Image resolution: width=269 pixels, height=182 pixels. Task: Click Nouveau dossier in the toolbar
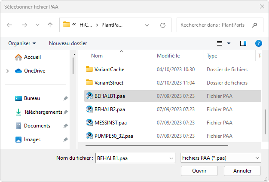coord(68,43)
